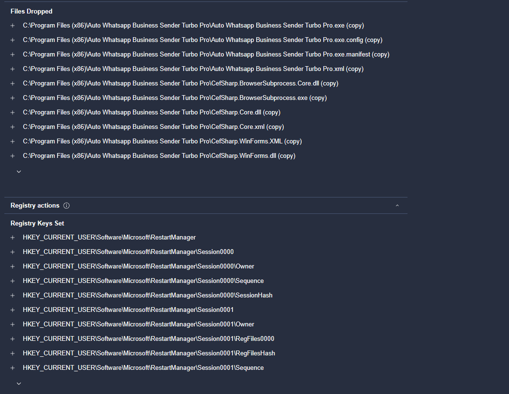Expand the Session0001\RegFilesHash key plus icon

click(x=13, y=353)
